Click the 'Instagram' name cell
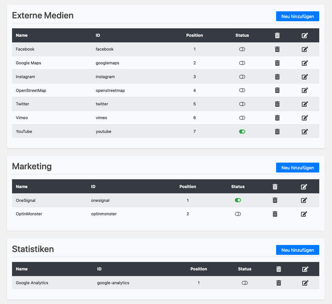 coord(25,77)
